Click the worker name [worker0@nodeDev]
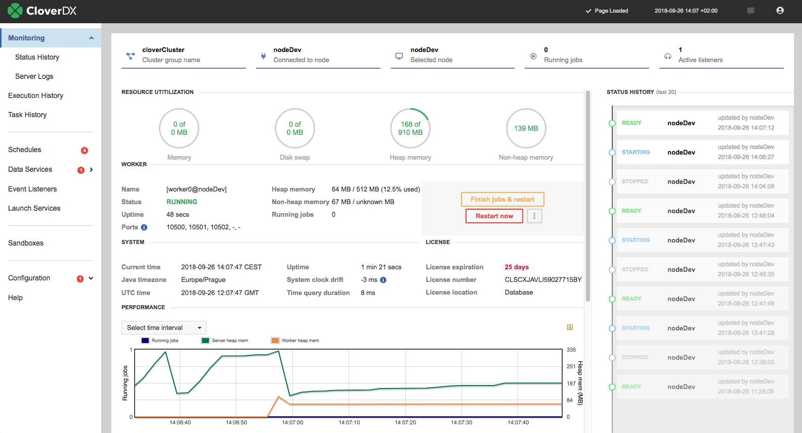Viewport: 802px width, 433px height. point(196,189)
